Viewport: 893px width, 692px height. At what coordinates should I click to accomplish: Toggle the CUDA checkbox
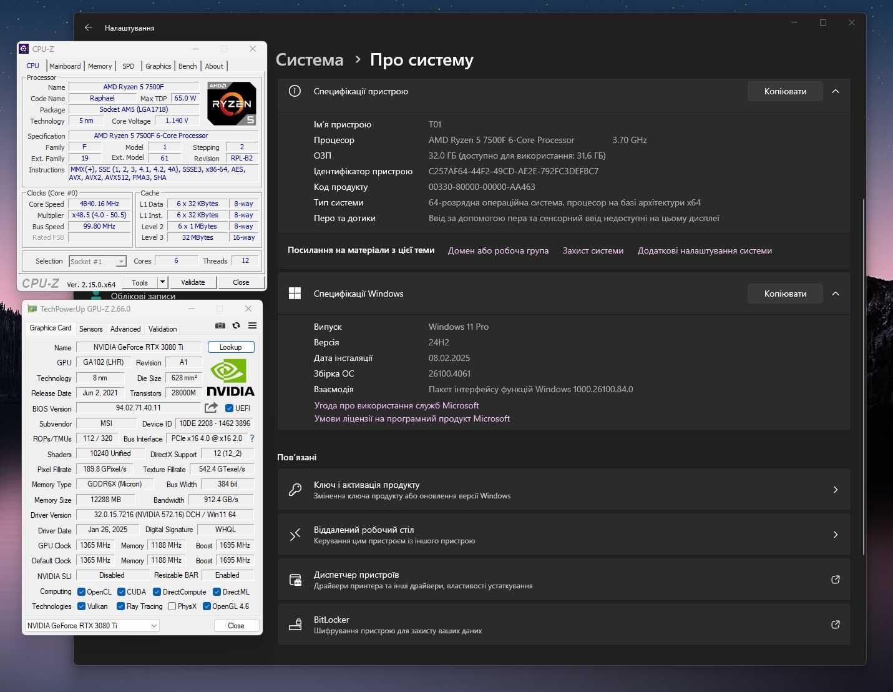pyautogui.click(x=121, y=592)
